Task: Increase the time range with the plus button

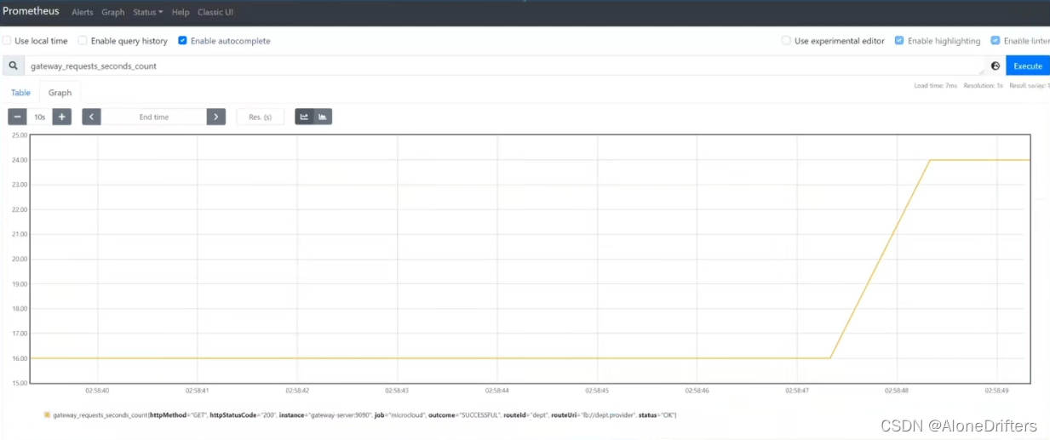Action: tap(61, 117)
